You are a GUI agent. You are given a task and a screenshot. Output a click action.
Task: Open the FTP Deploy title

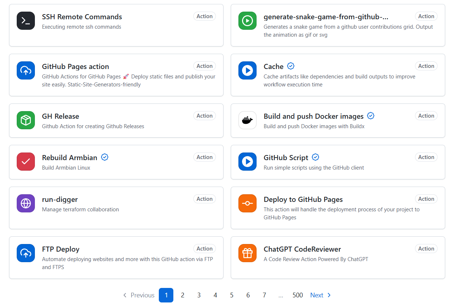[61, 249]
